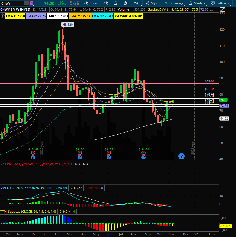Click the dollar sign icon on Drawings

(x=166, y=3)
